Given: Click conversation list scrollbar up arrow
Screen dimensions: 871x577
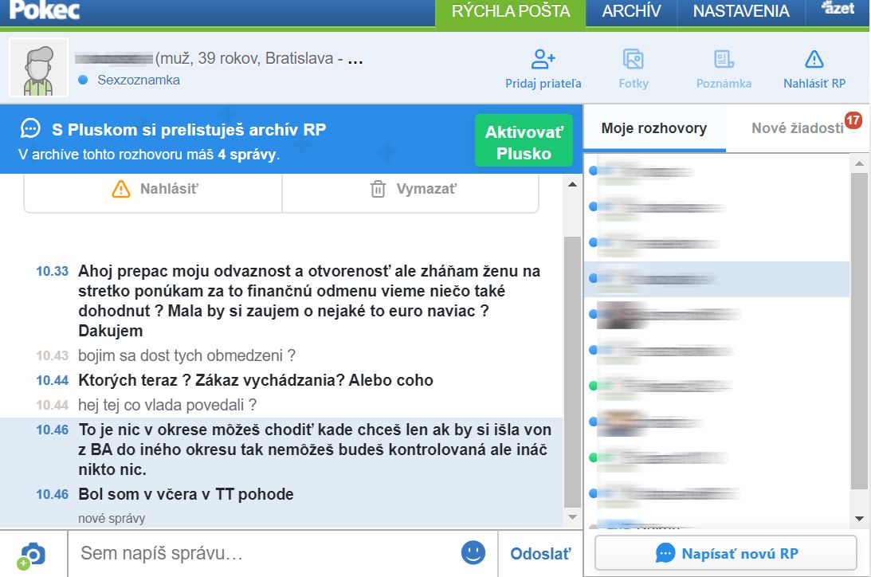Looking at the screenshot, I should [859, 163].
